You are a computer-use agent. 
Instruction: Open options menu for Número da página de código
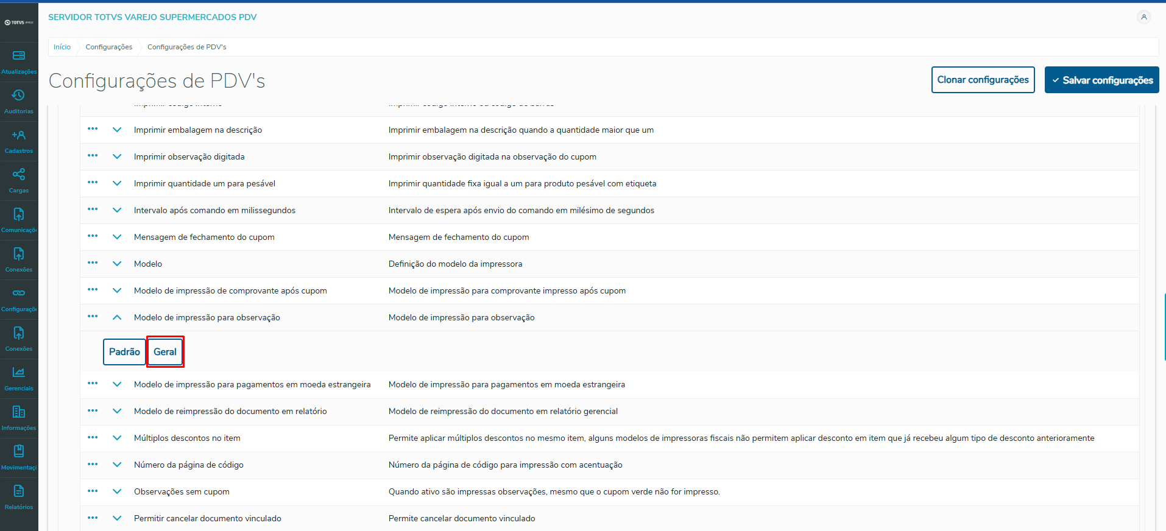[93, 464]
